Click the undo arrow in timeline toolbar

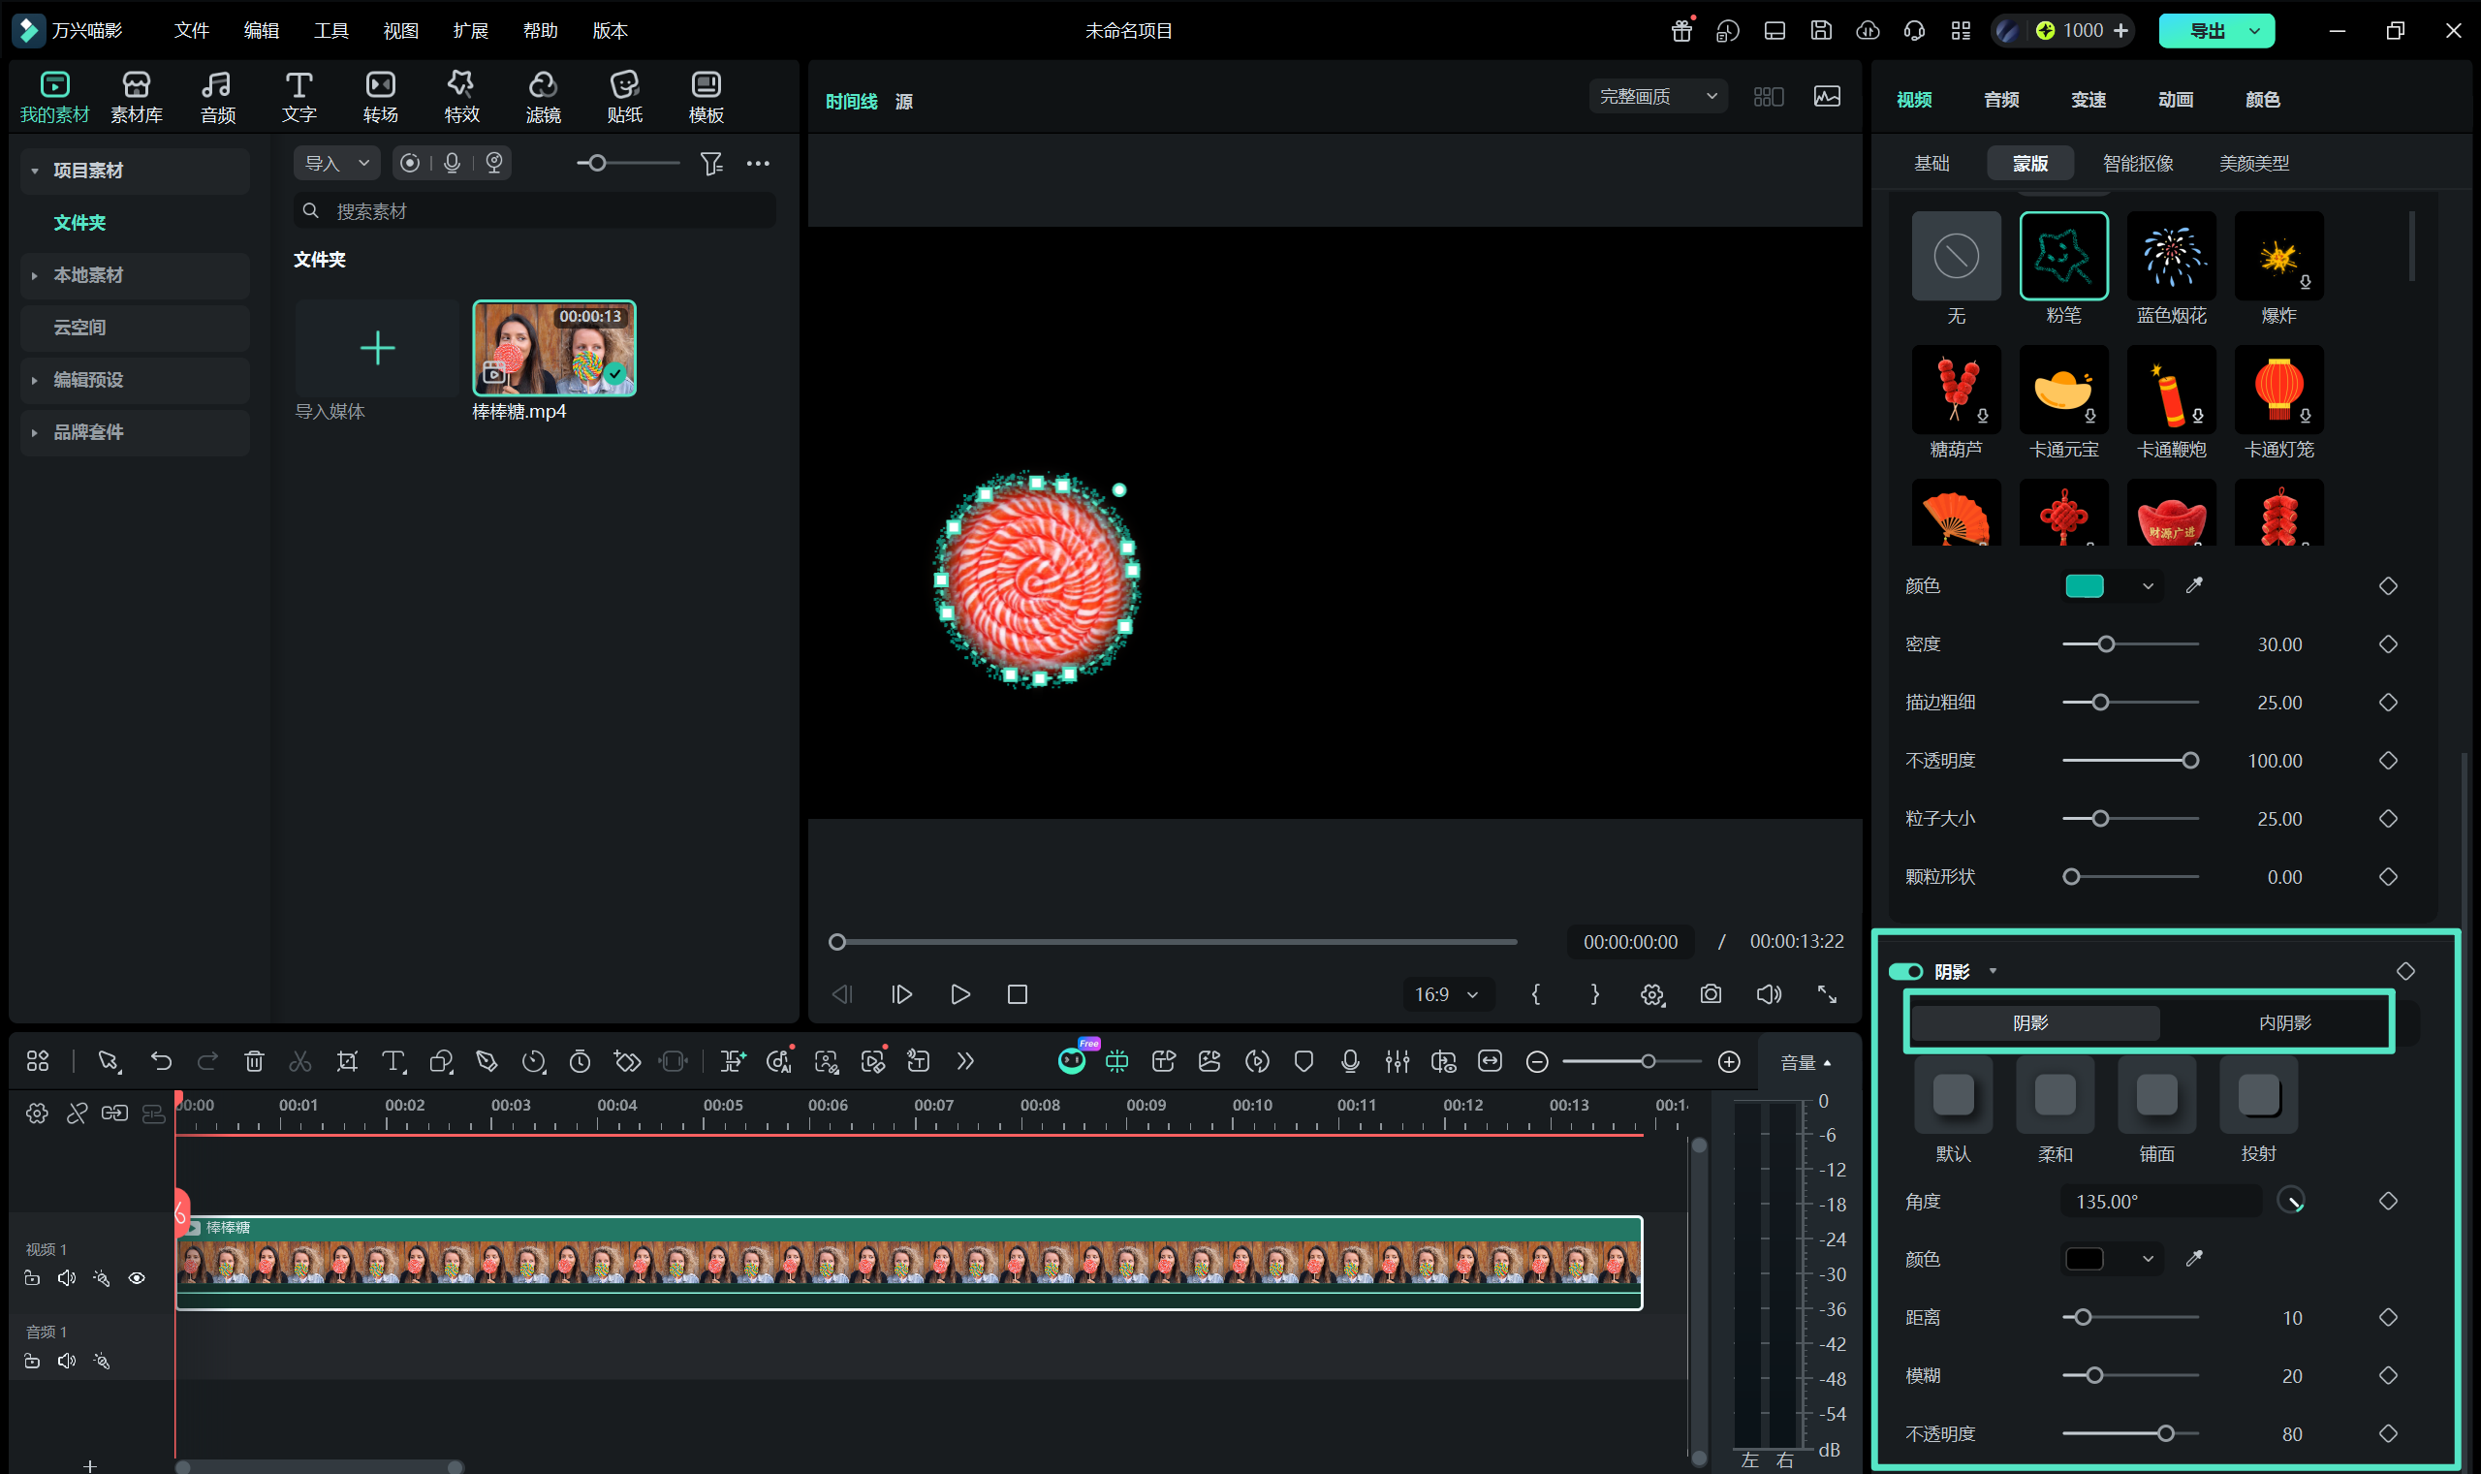coord(161,1062)
